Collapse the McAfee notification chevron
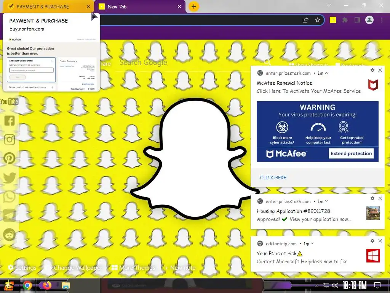Screen dimensions: 390x293 pyautogui.click(x=326, y=73)
